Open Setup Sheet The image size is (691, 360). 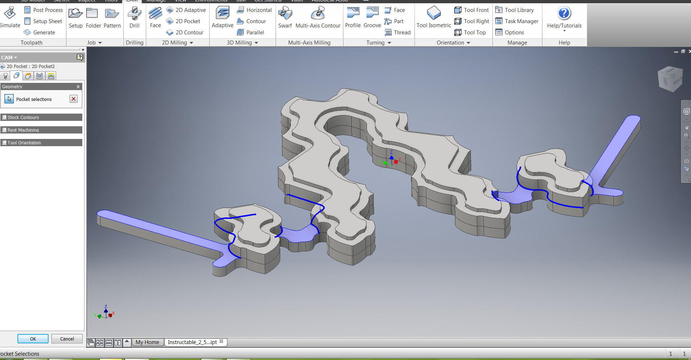point(43,21)
